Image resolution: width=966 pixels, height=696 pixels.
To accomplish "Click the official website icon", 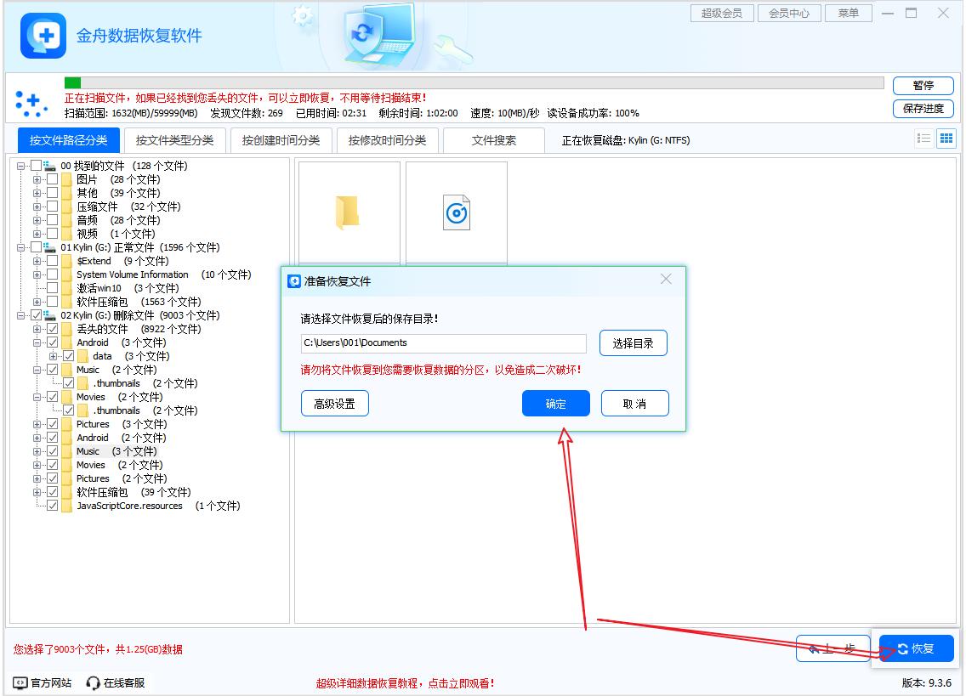I will tap(20, 682).
